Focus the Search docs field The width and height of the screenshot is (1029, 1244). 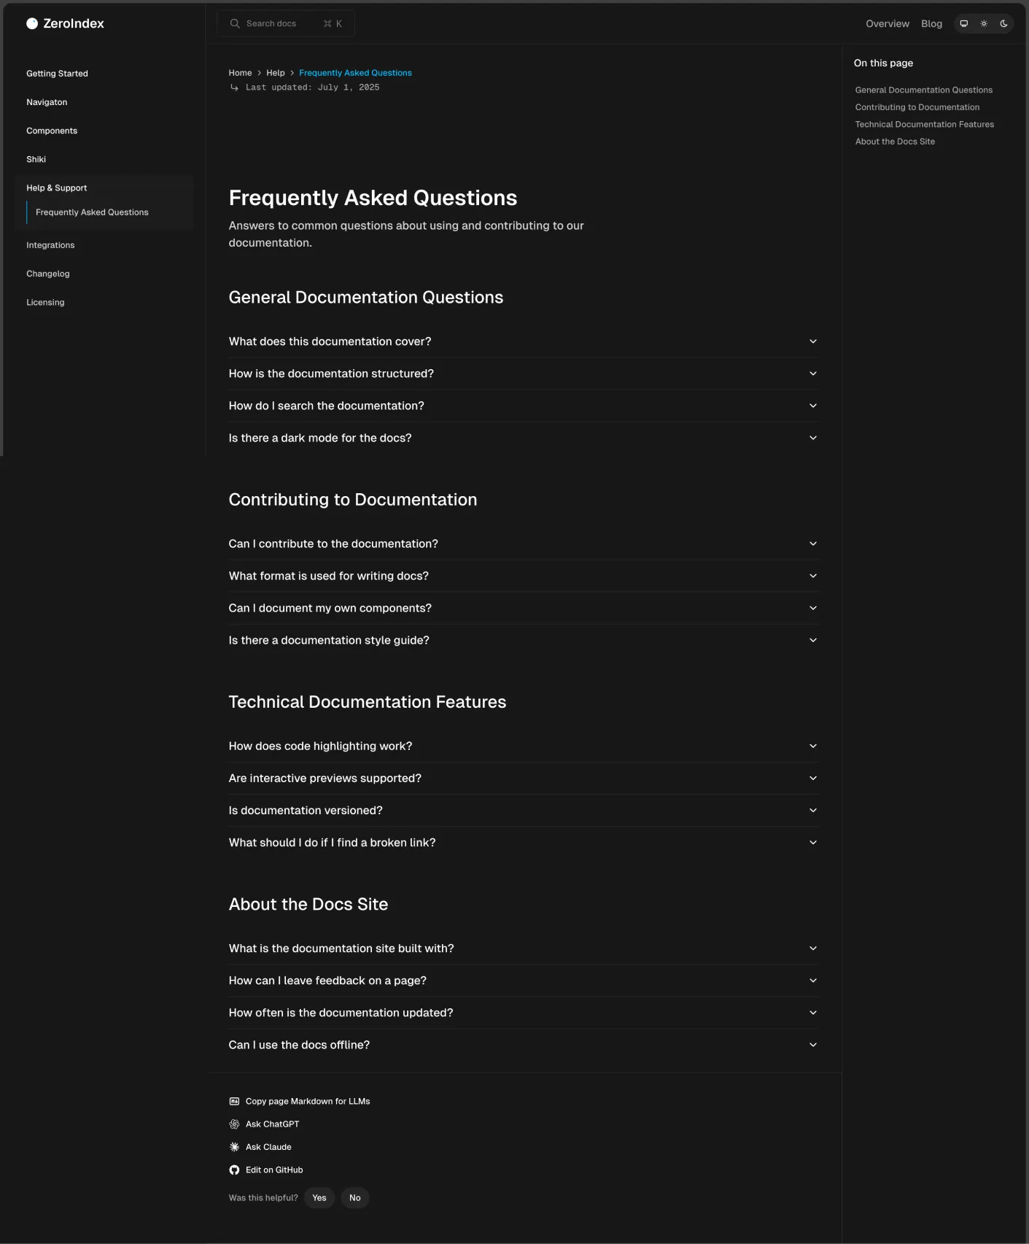click(x=286, y=23)
